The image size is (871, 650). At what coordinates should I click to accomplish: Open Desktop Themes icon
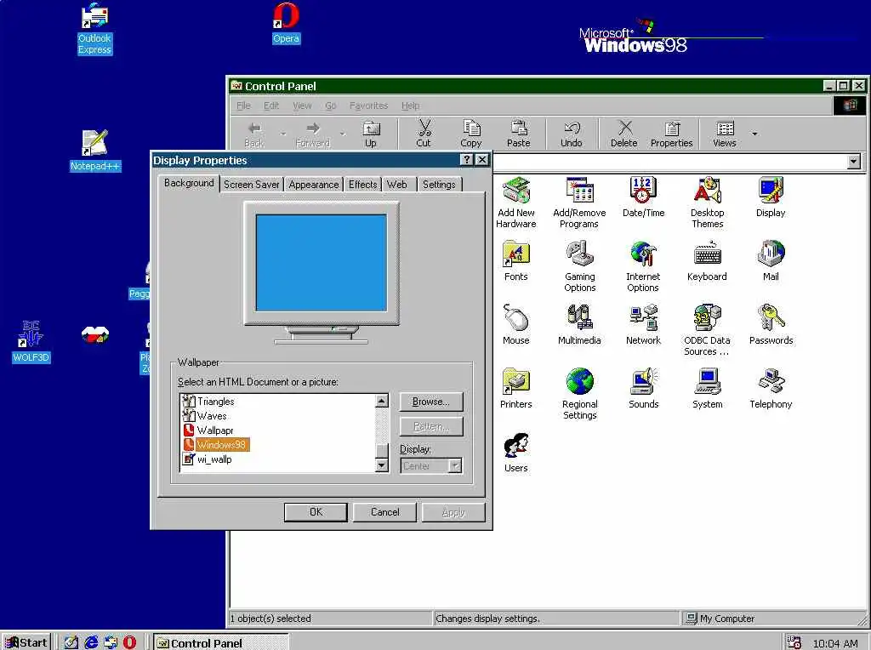point(707,202)
